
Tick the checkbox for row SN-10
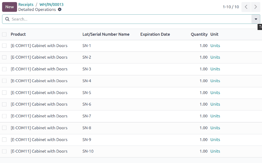(x=4, y=151)
